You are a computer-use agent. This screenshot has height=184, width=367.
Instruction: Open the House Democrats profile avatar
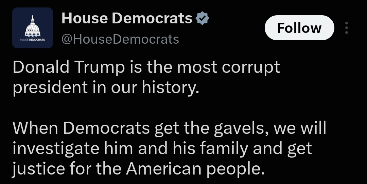[x=33, y=28]
